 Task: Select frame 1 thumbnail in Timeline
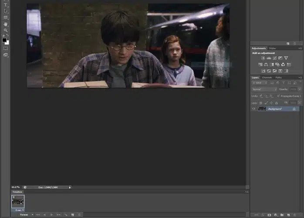click(18, 202)
